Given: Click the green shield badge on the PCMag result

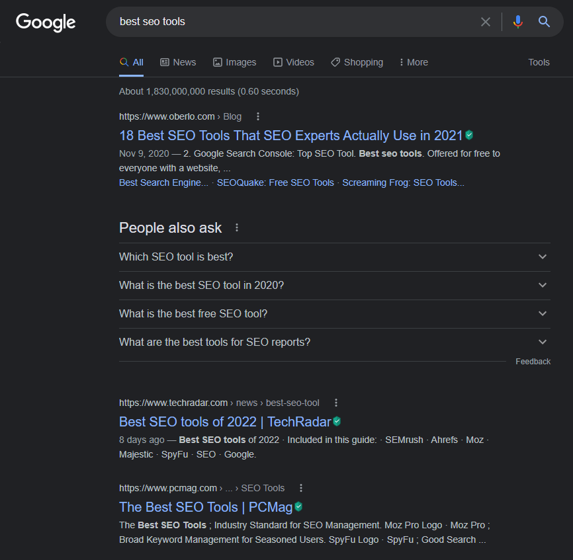Looking at the screenshot, I should (x=298, y=506).
